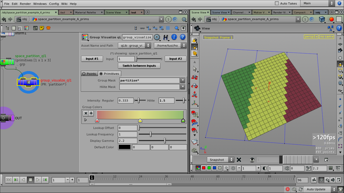
Task: Add ramp point with plus button
Action: [x=91, y=113]
